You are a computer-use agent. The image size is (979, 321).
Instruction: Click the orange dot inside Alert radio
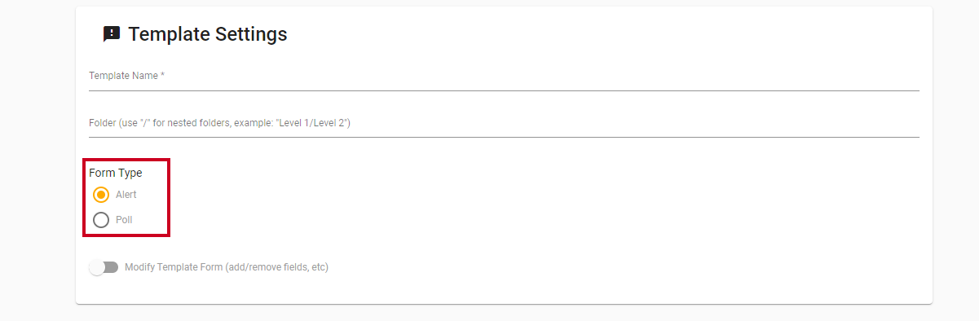101,195
